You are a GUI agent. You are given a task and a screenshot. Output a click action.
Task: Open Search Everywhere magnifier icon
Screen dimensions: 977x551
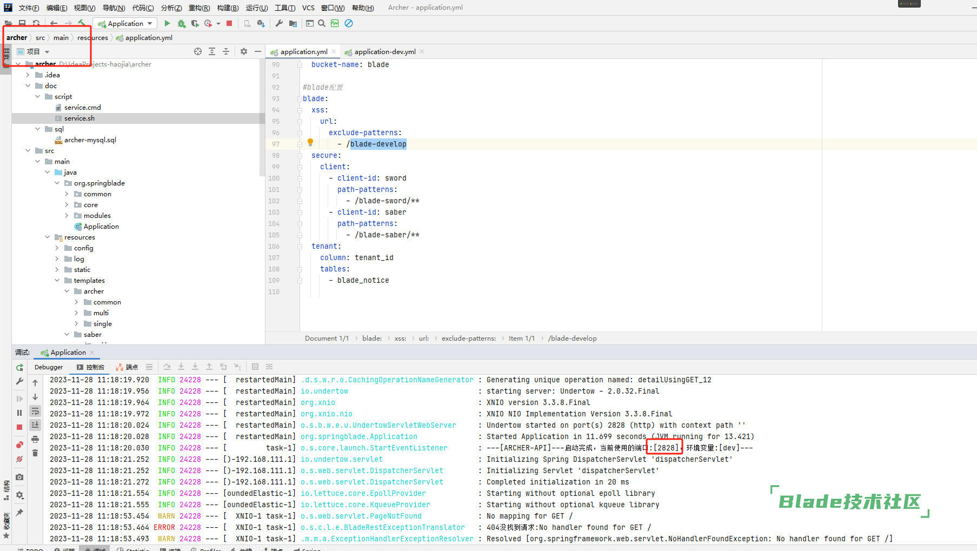(322, 23)
